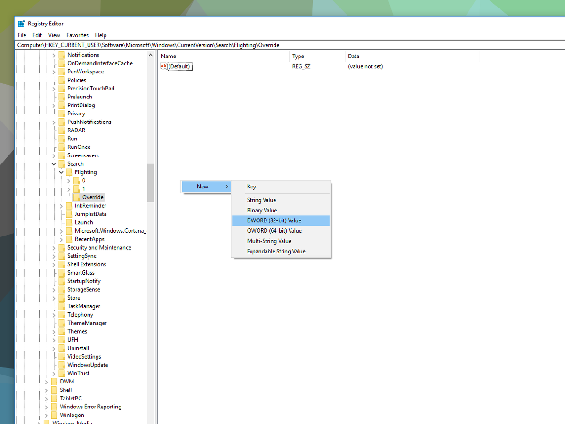
Task: Click the Override key folder icon
Action: [77, 197]
